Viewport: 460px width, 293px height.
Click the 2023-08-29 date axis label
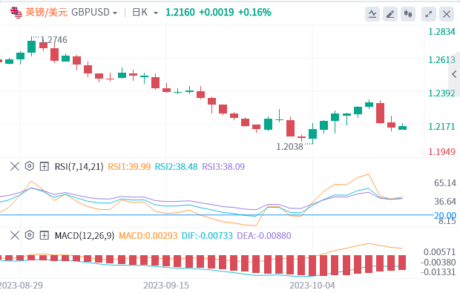[x=21, y=286]
